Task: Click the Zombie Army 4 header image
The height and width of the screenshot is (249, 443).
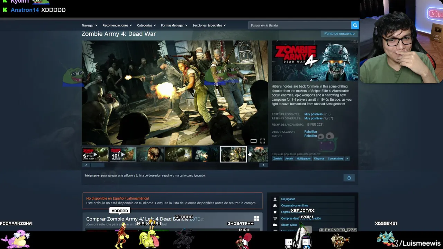Action: pyautogui.click(x=315, y=61)
